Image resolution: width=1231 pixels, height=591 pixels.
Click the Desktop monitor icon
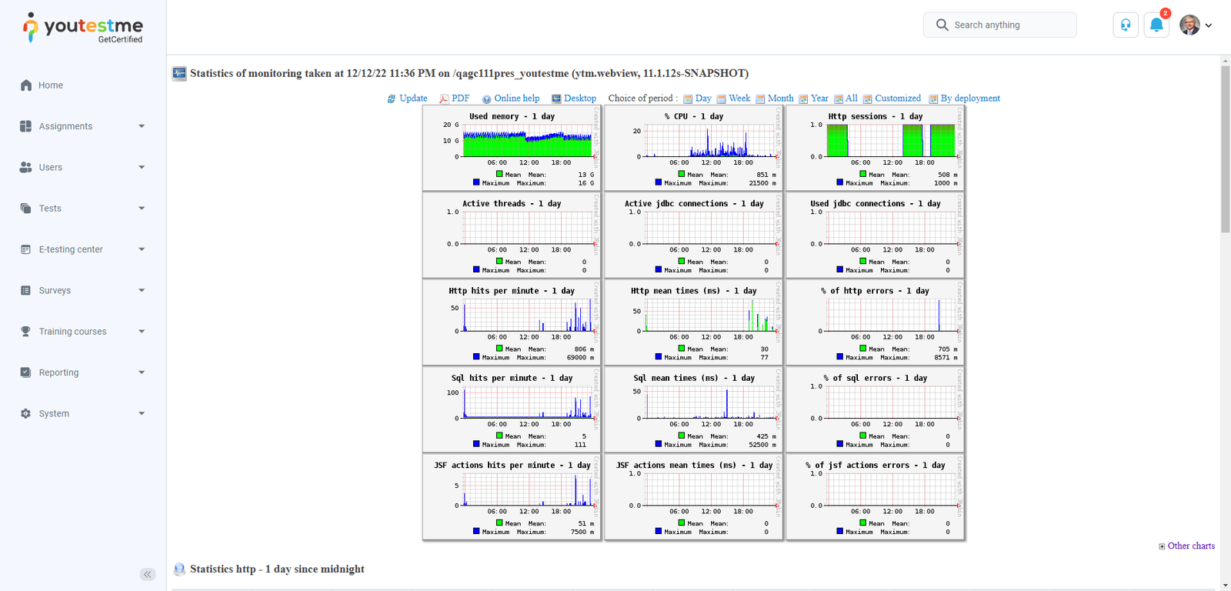[x=556, y=98]
